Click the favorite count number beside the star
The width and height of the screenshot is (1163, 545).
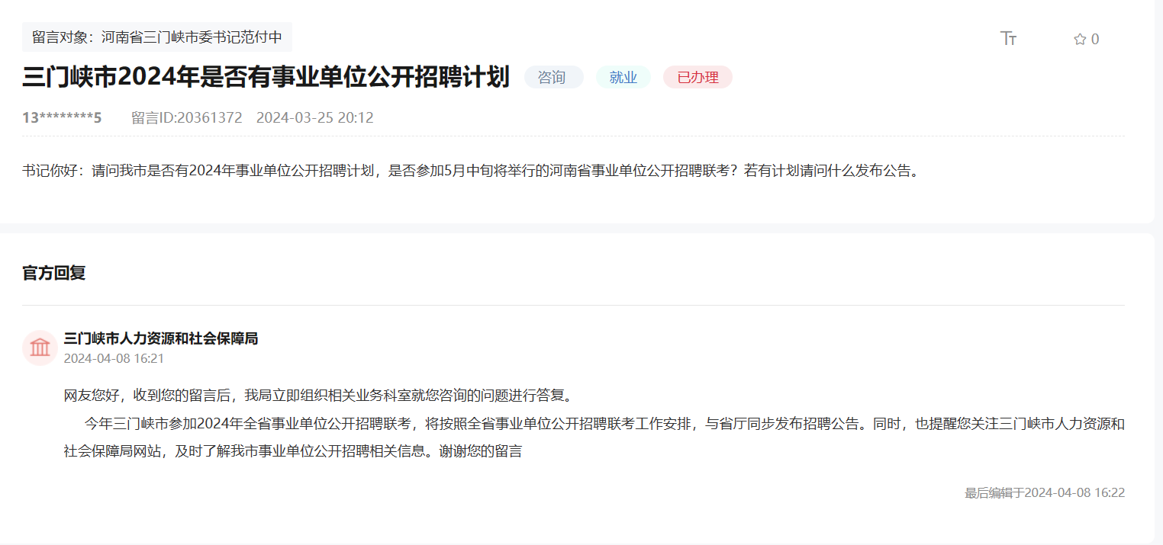pyautogui.click(x=1095, y=40)
